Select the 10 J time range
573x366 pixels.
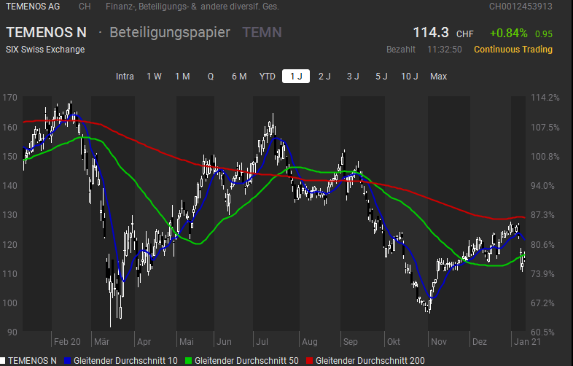(x=410, y=77)
